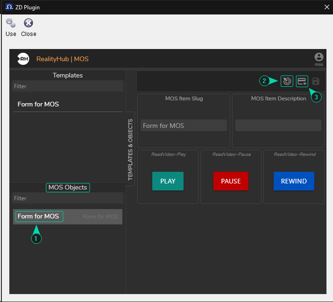Click the reload/reset circular arrow icon
This screenshot has height=302, width=333.
pos(287,81)
